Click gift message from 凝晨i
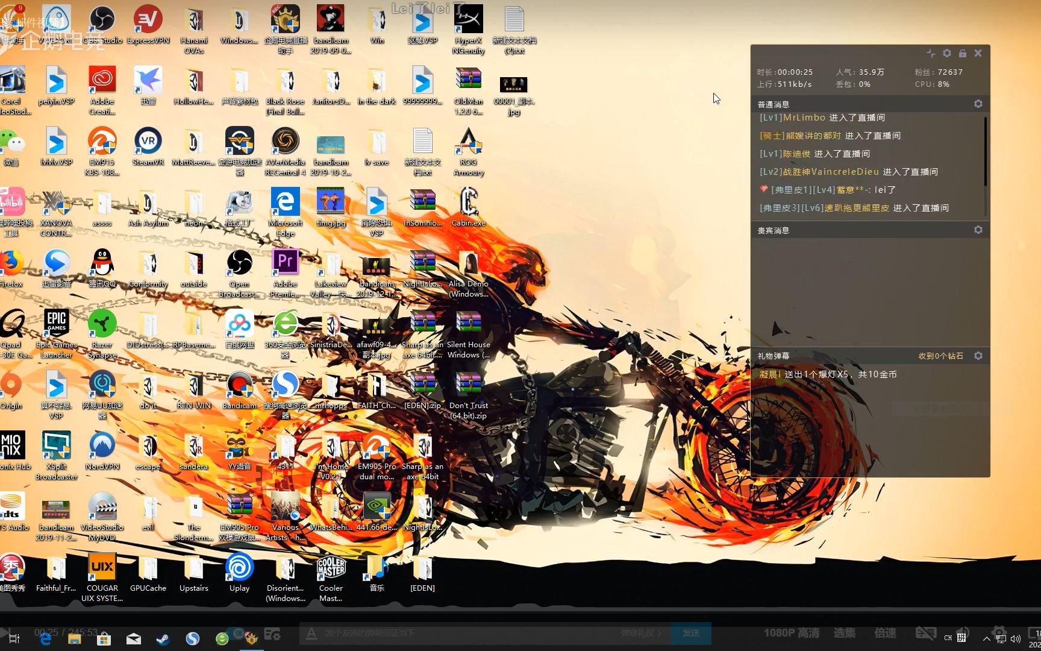This screenshot has width=1041, height=651. (x=828, y=374)
